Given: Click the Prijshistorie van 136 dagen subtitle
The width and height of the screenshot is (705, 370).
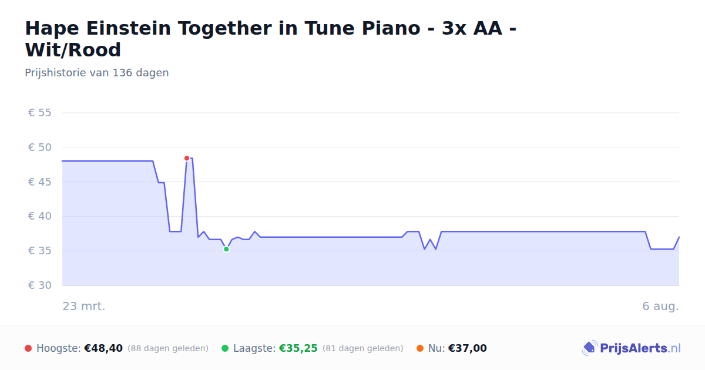Looking at the screenshot, I should tap(97, 73).
